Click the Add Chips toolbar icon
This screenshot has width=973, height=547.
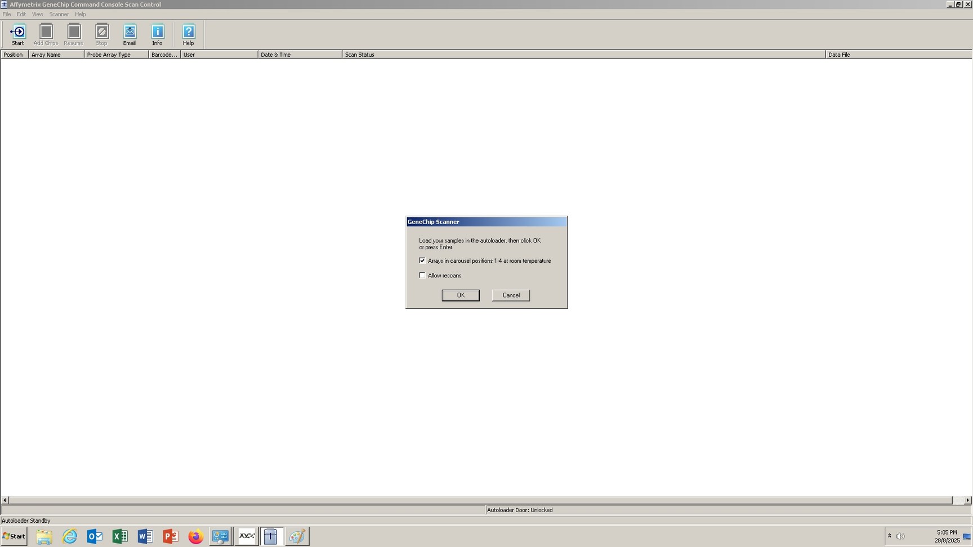[46, 35]
